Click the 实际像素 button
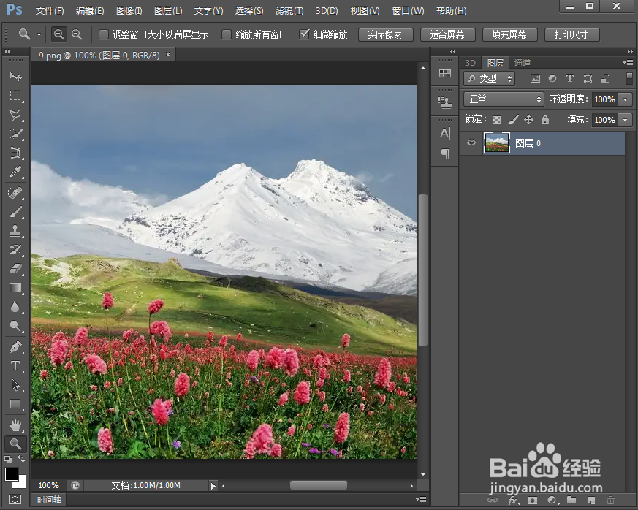Image resolution: width=638 pixels, height=510 pixels. (x=385, y=34)
